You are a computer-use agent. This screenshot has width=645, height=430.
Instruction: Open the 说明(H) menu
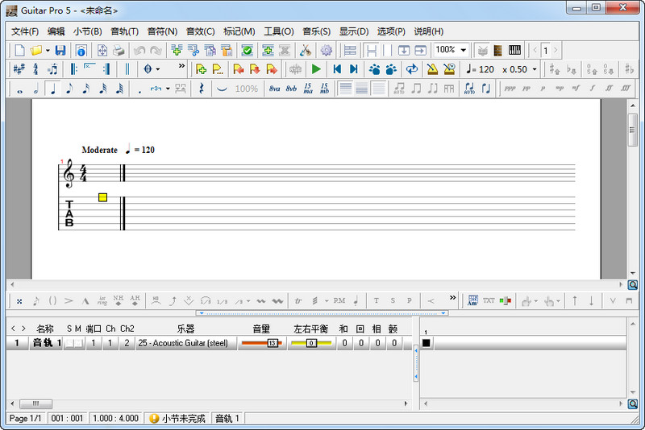(x=429, y=31)
